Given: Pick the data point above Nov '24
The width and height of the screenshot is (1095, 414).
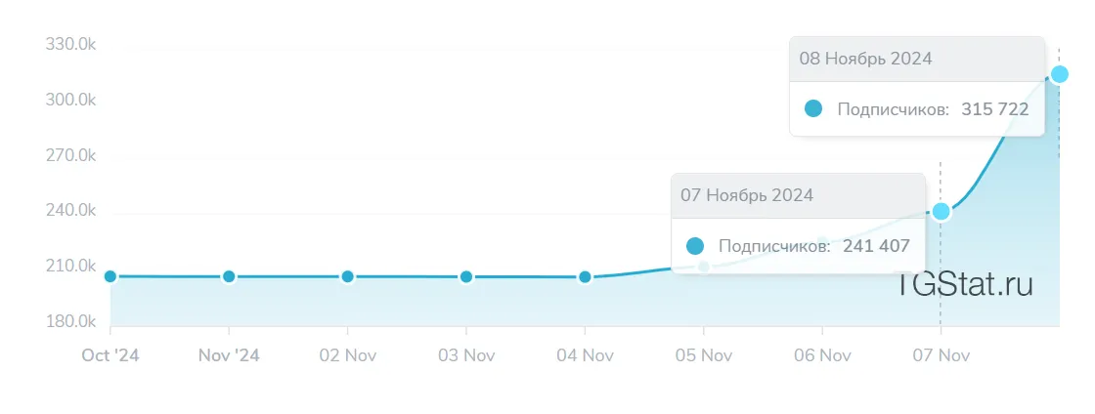Looking at the screenshot, I should pyautogui.click(x=229, y=276).
